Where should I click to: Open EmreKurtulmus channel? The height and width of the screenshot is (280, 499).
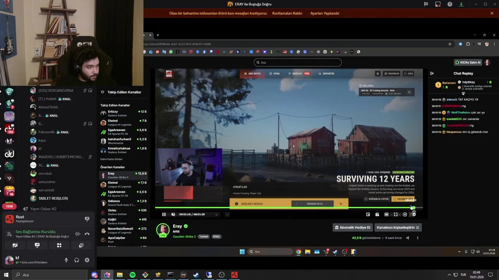123,150
